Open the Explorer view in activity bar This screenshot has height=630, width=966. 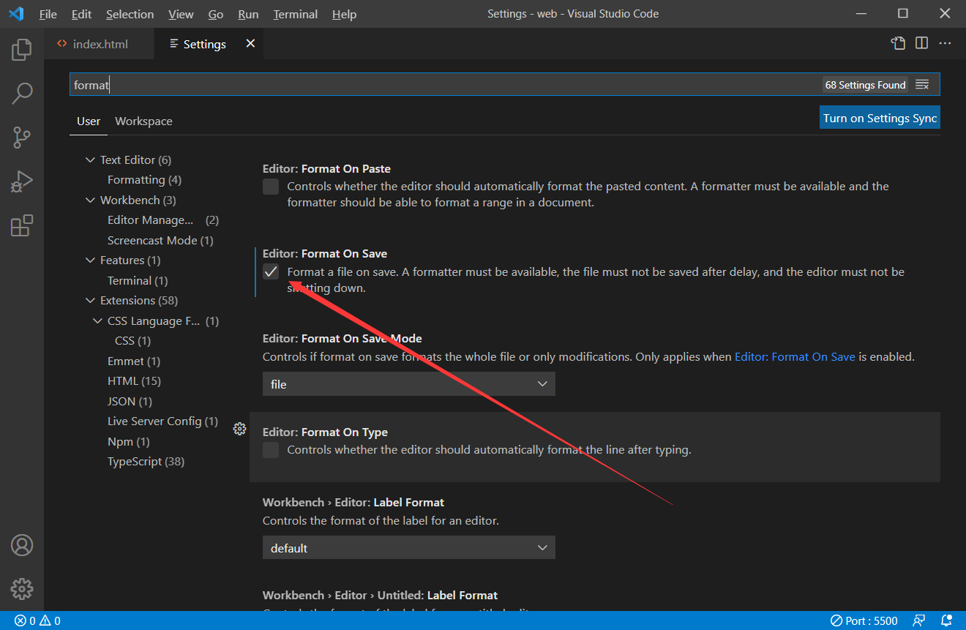22,50
